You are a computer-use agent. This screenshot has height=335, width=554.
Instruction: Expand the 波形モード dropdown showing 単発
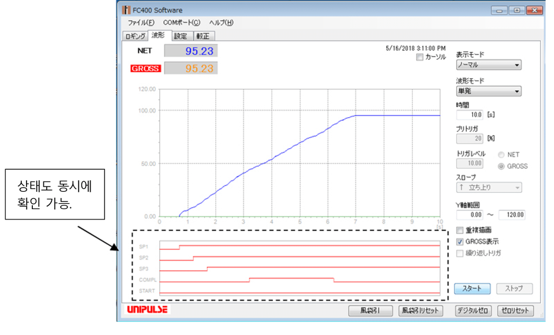[x=488, y=91]
